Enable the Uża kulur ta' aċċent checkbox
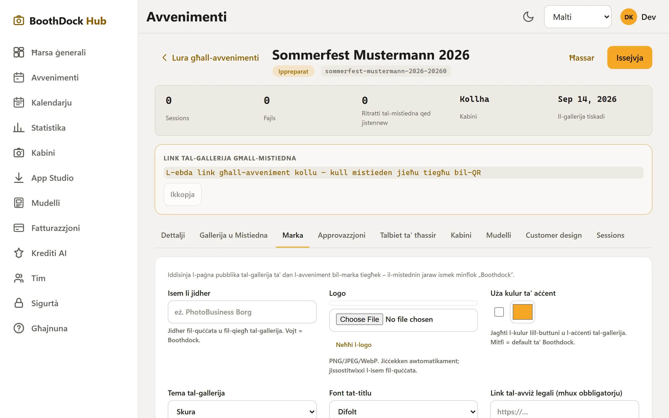 coord(499,312)
